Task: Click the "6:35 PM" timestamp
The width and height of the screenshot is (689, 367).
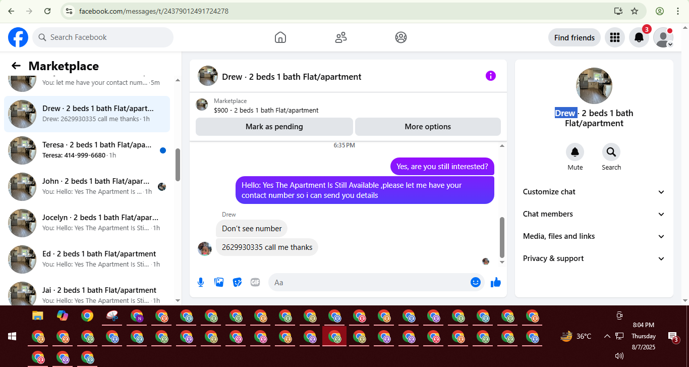Action: click(x=344, y=145)
